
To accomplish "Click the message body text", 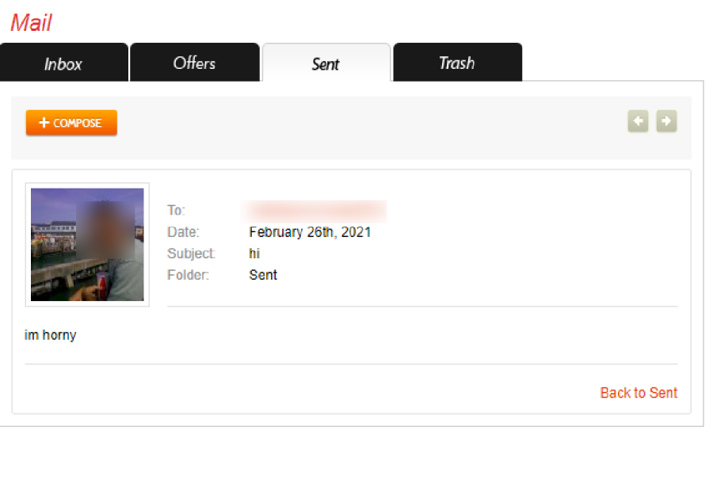I will [50, 335].
